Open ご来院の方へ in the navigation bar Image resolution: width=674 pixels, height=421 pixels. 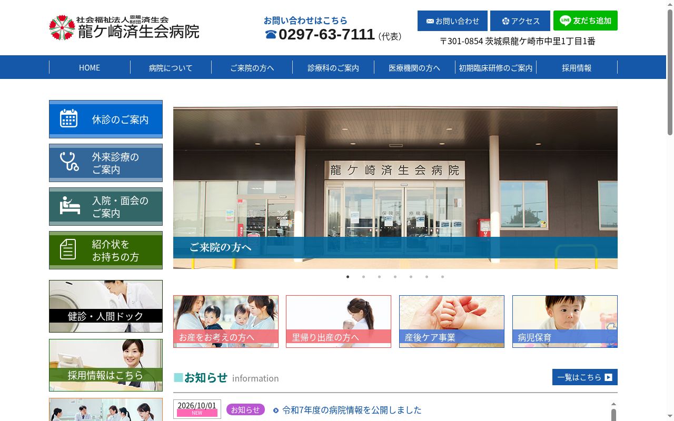coord(252,67)
